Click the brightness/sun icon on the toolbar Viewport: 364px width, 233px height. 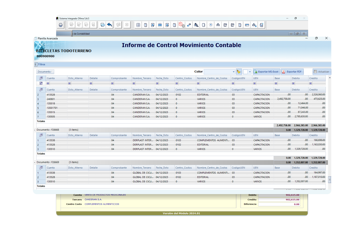point(211,25)
